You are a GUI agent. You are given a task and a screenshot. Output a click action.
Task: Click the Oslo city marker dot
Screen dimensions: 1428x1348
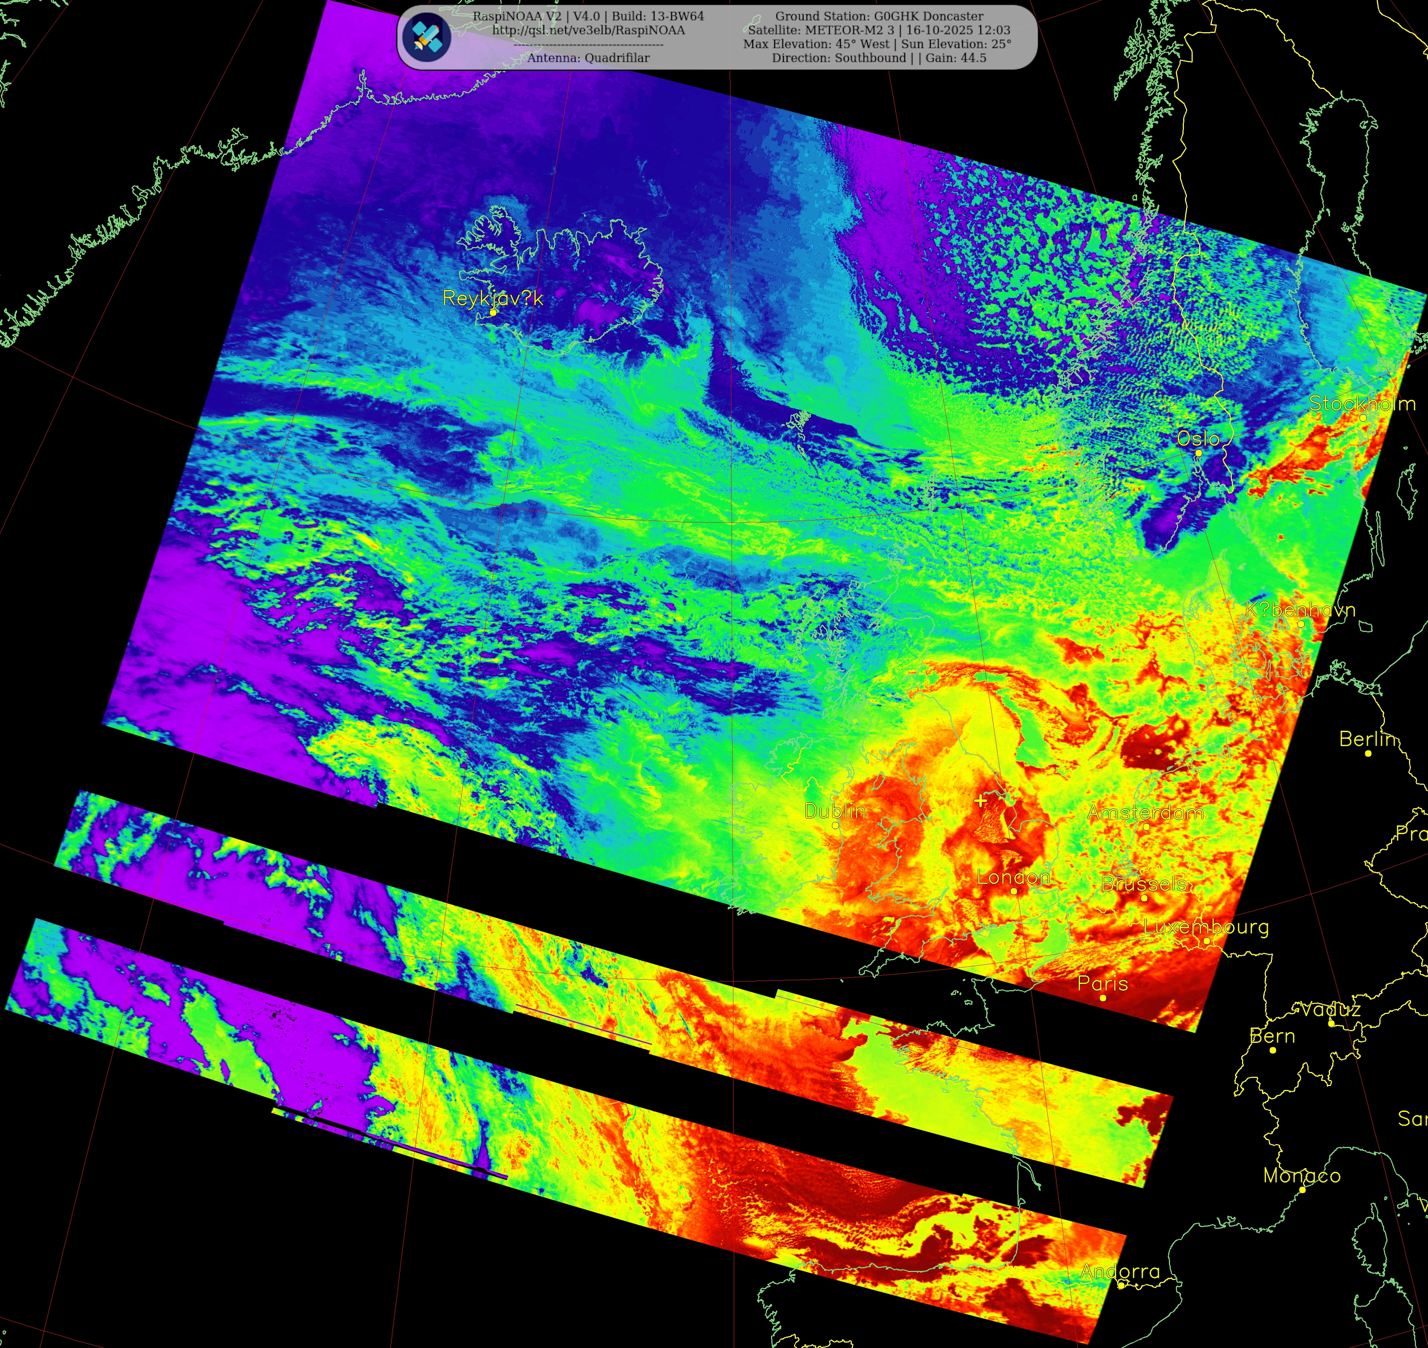point(1198,453)
